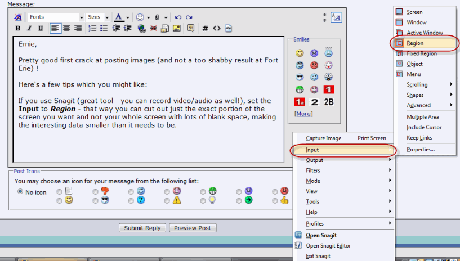The width and height of the screenshot is (460, 261).
Task: Click the Remove Text Formatting icon
Action: click(x=18, y=17)
